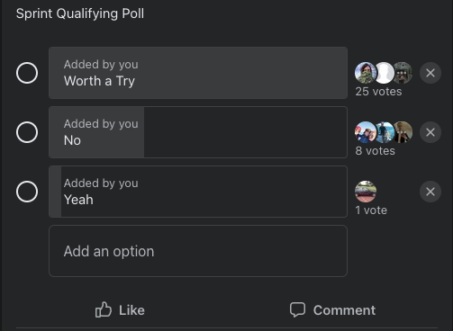
Task: Click the No option bar
Action: point(198,132)
